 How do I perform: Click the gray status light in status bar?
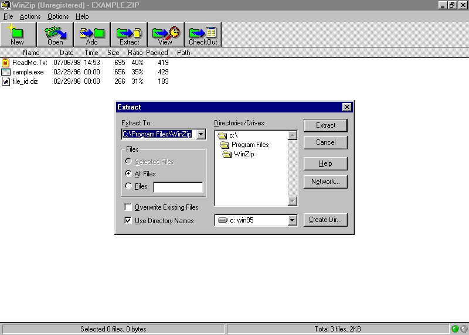464,329
